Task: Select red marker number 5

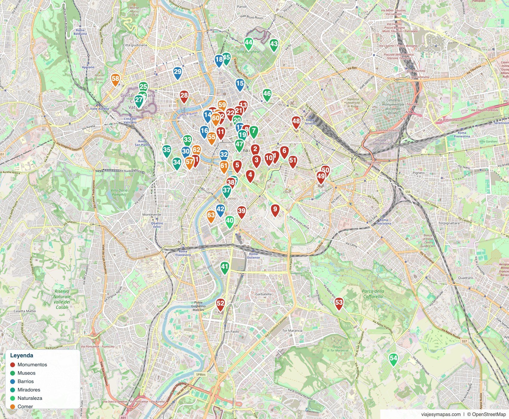Action: point(237,166)
